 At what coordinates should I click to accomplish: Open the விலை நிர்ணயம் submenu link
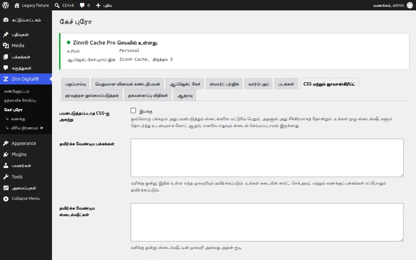(24, 128)
